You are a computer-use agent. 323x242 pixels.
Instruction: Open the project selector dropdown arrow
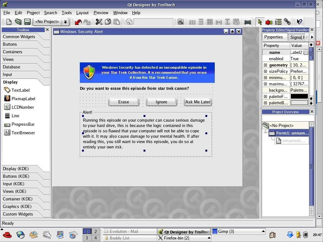pyautogui.click(x=65, y=22)
